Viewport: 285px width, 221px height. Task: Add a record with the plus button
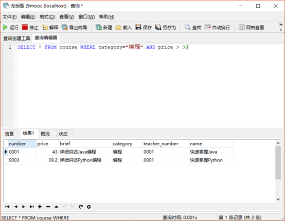(40, 207)
